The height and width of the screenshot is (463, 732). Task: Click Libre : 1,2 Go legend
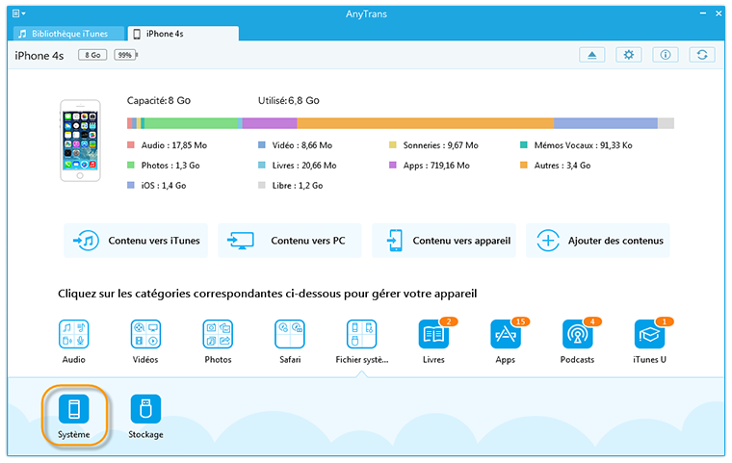click(x=290, y=185)
